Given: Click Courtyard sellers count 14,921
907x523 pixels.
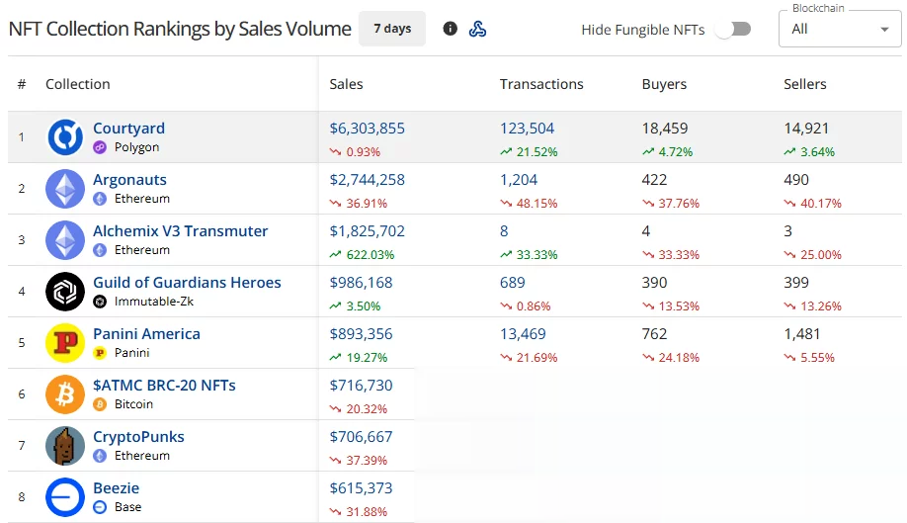Looking at the screenshot, I should click(x=806, y=128).
